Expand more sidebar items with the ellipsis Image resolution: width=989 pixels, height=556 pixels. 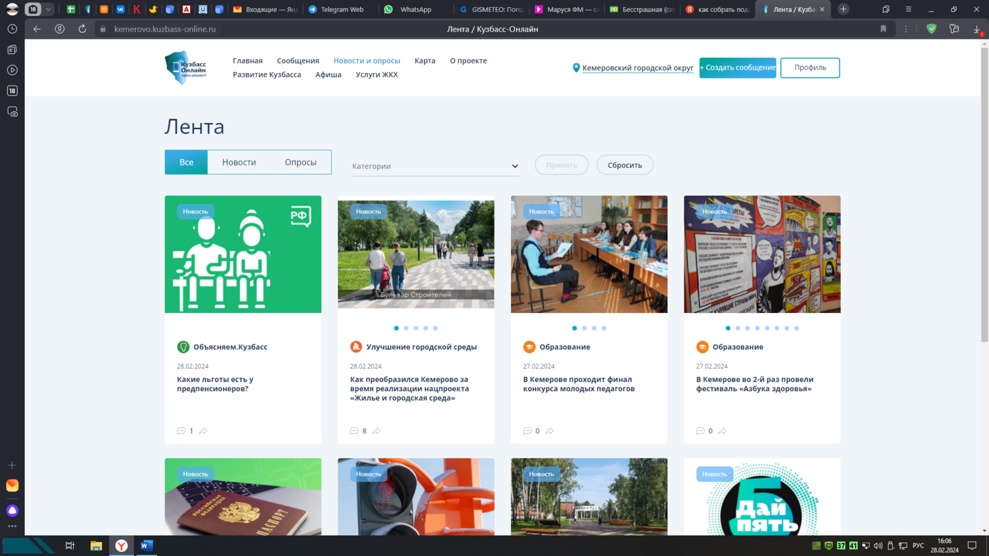click(x=12, y=526)
